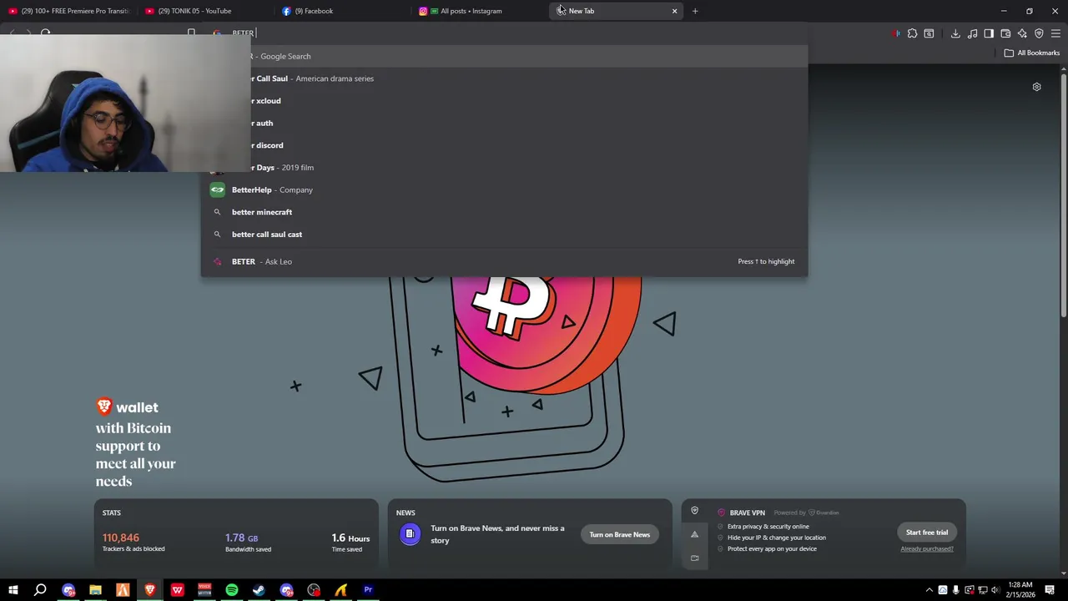
Task: Open the Windows Start menu
Action: [13, 590]
